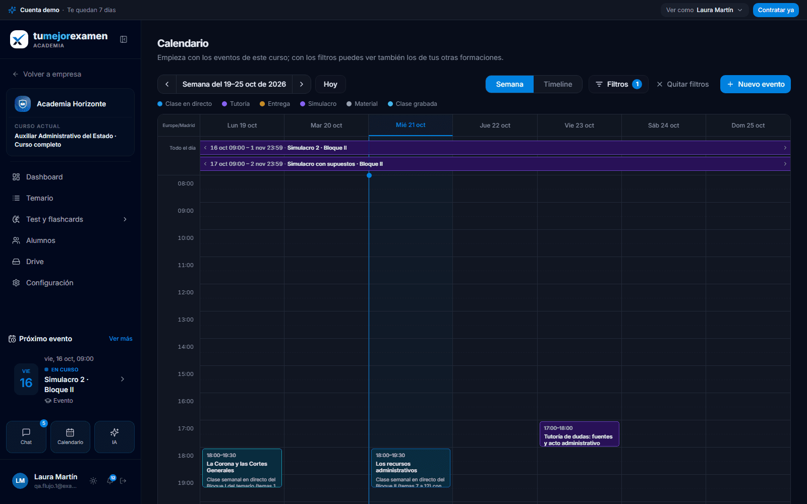Click Semana del 19–25 oct de 2026 date picker
807x504 pixels.
pyautogui.click(x=234, y=84)
